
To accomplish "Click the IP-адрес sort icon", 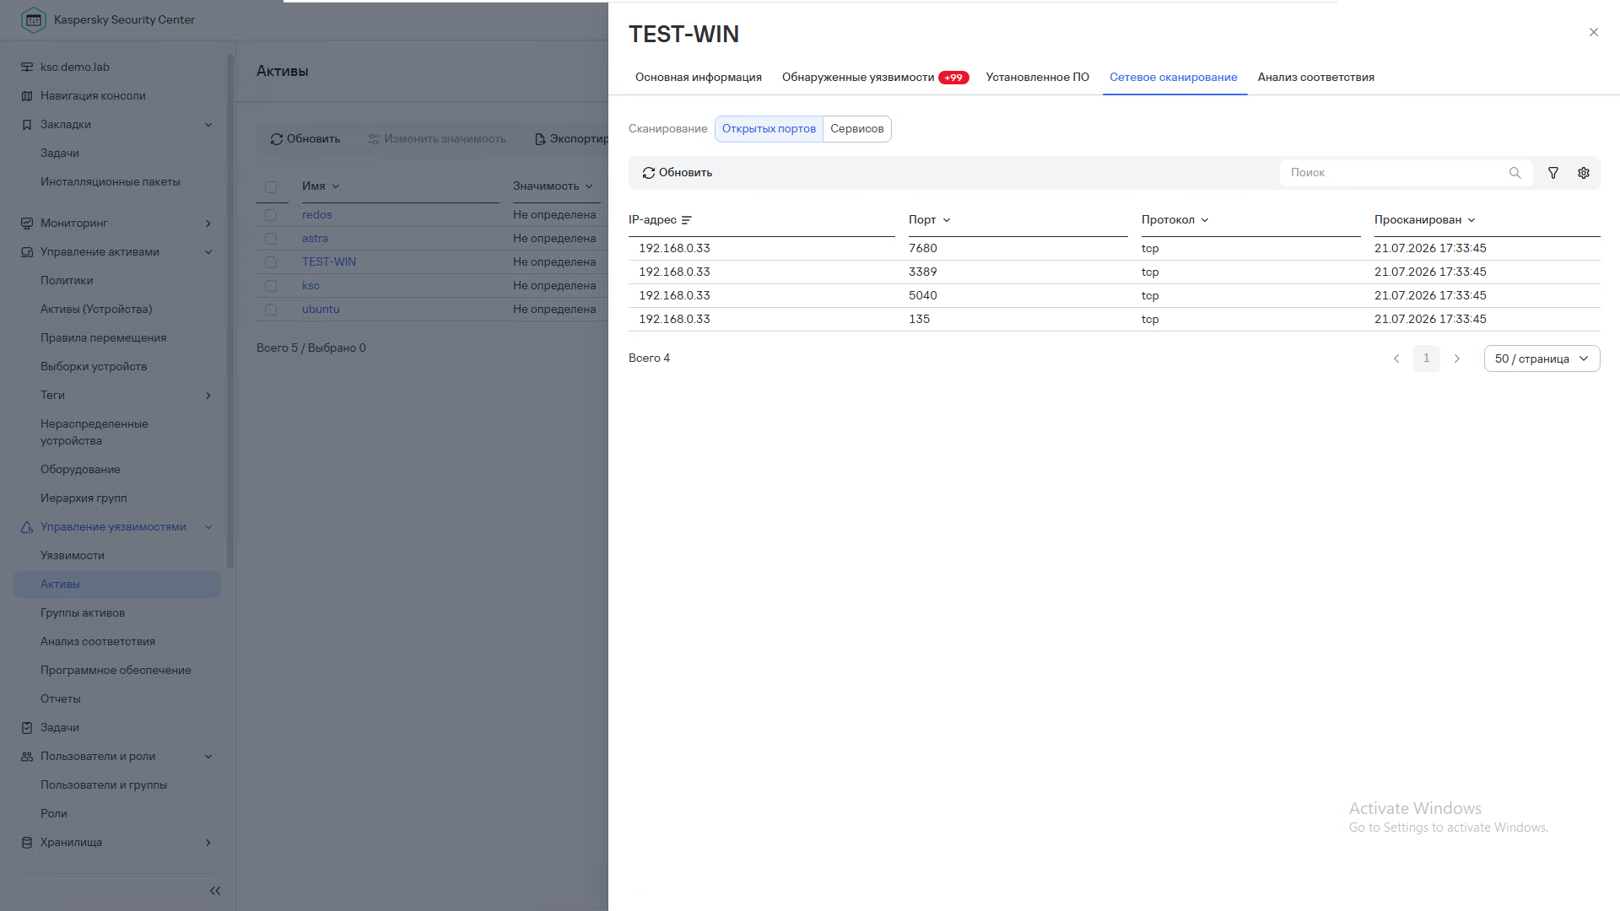I will (687, 220).
